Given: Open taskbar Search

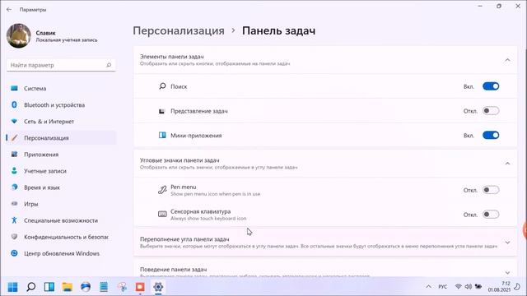Looking at the screenshot, I should pyautogui.click(x=31, y=287).
